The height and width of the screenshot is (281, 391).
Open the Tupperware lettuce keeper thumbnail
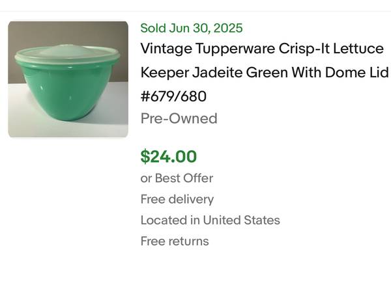[x=68, y=79]
